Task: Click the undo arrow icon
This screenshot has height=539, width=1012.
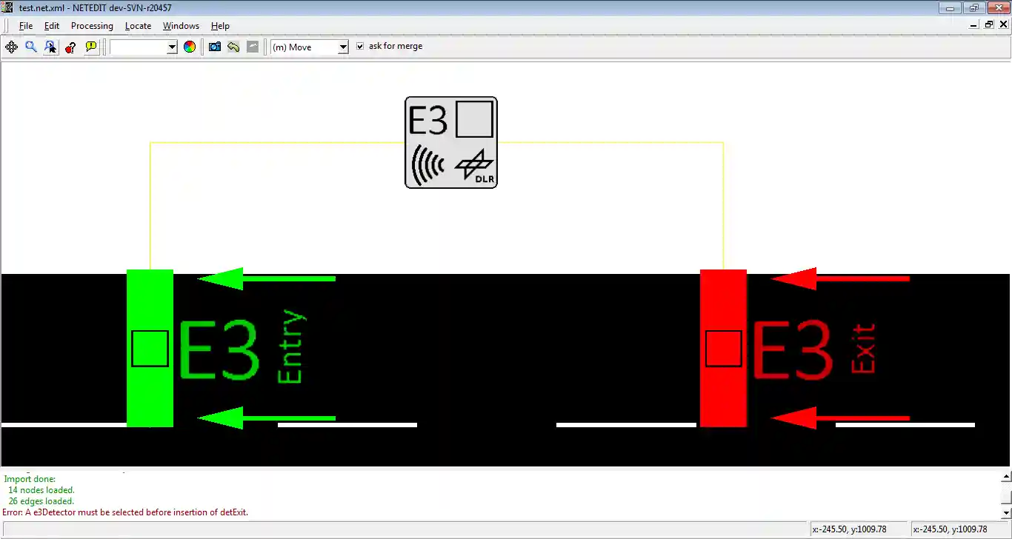Action: pyautogui.click(x=233, y=47)
